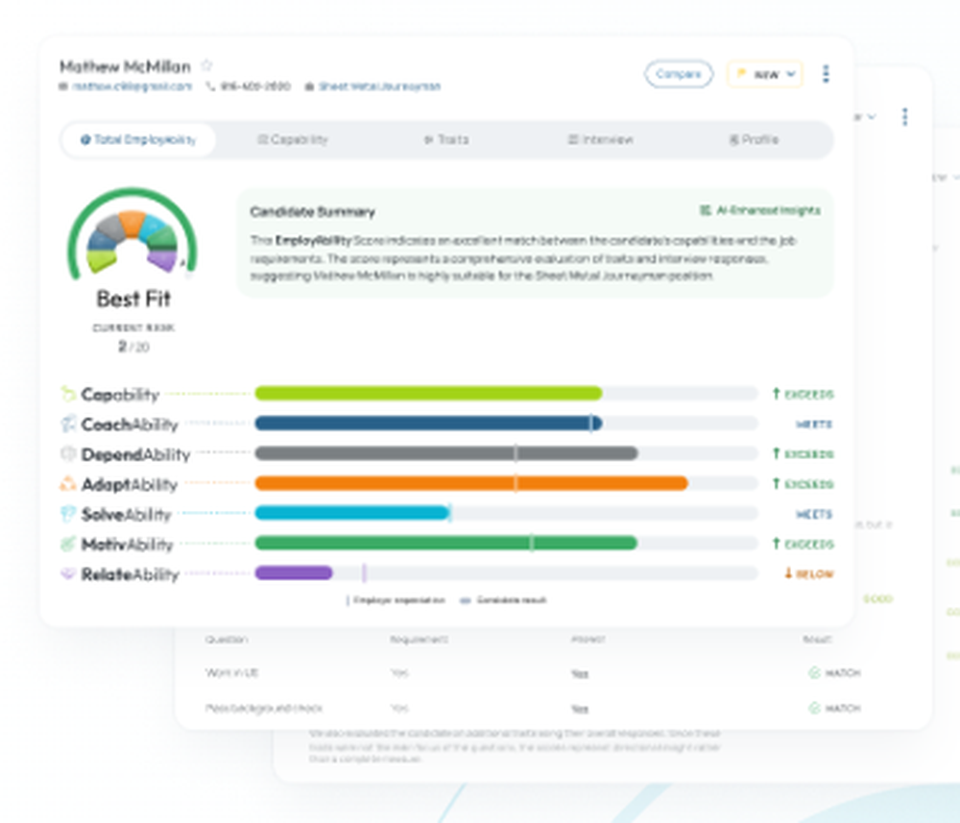The width and height of the screenshot is (960, 823).
Task: Click the Best Fit gauge chart
Action: pos(132,235)
